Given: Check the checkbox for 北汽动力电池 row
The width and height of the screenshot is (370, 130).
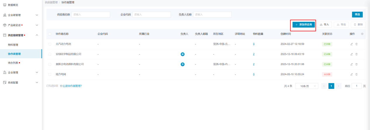Looking at the screenshot, I should click(x=50, y=44).
